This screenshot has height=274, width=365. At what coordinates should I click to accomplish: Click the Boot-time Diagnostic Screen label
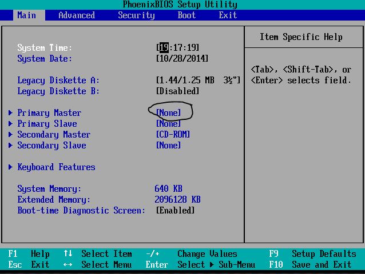tap(81, 211)
